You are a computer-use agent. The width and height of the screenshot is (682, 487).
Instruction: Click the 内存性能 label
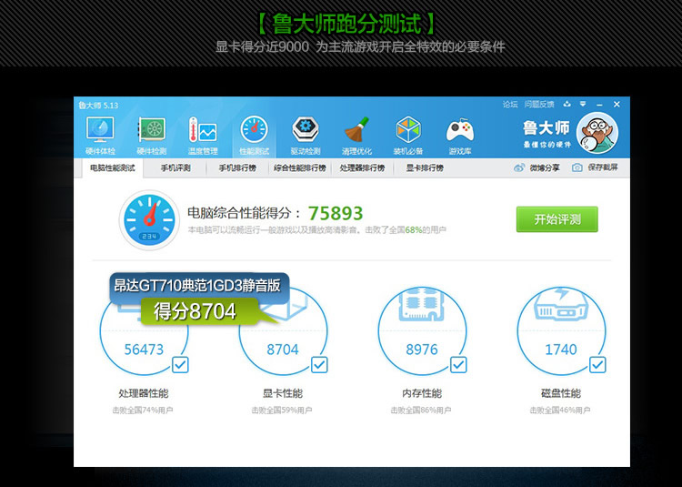click(422, 393)
